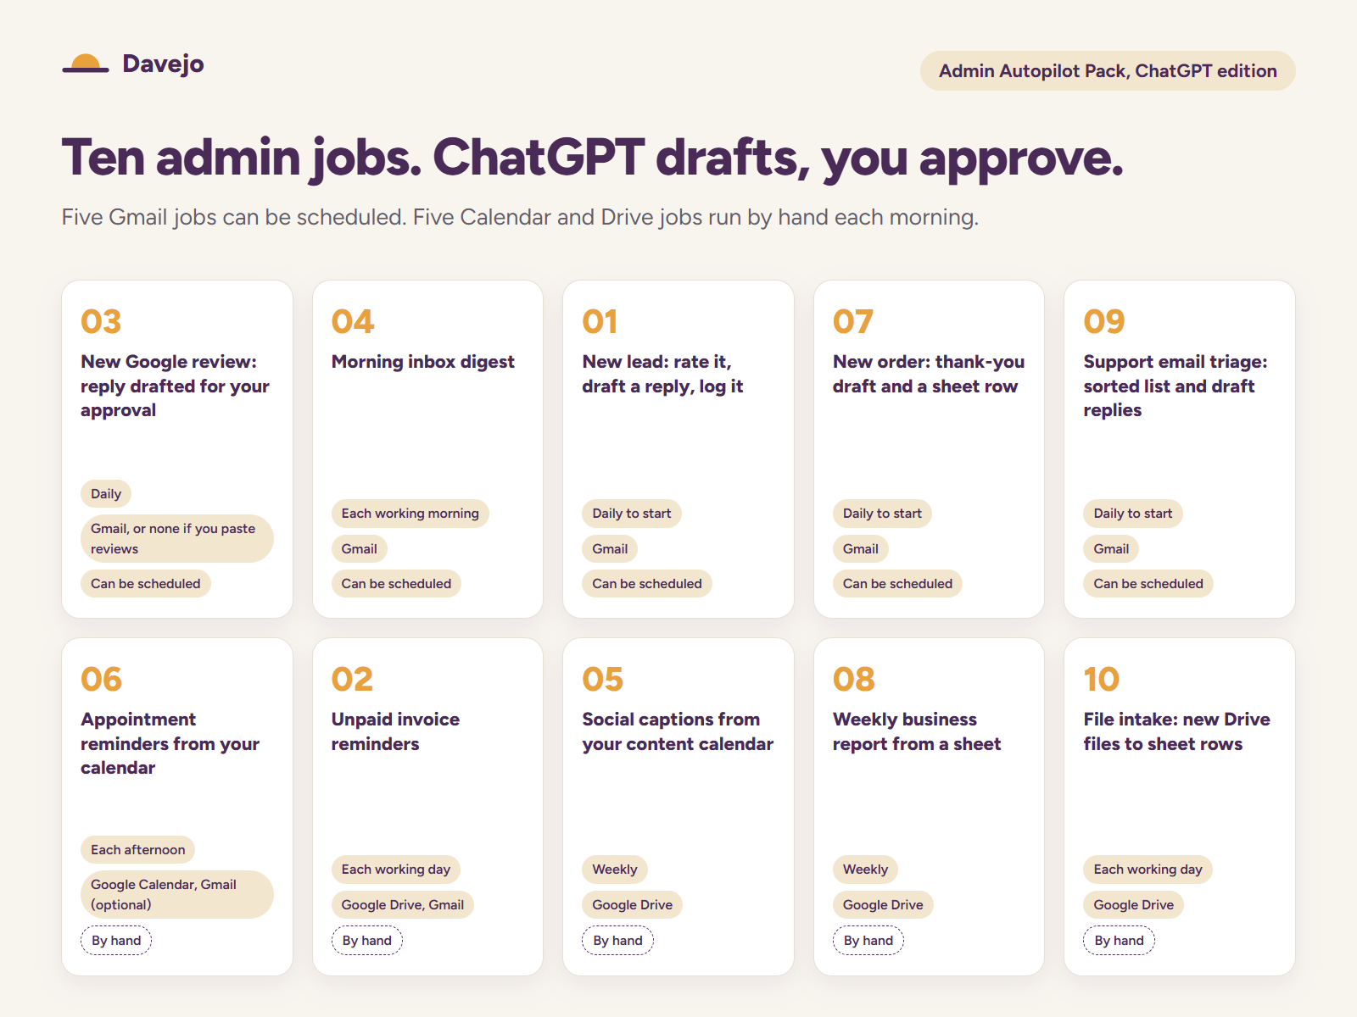1357x1017 pixels.
Task: Click the orange number 04
Action: pos(353,321)
